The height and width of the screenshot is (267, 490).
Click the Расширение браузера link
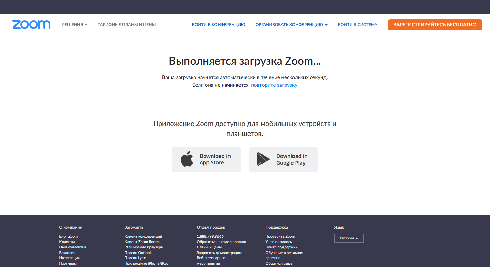(143, 247)
